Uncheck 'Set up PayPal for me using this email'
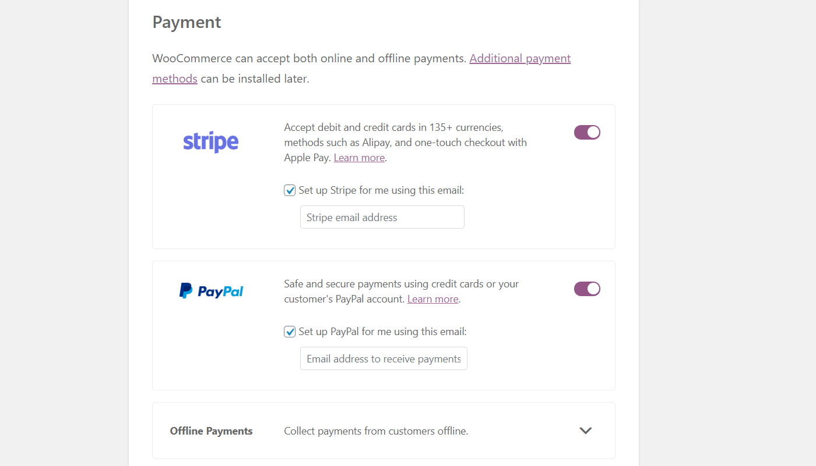Screen dimensions: 816x466 coord(290,332)
